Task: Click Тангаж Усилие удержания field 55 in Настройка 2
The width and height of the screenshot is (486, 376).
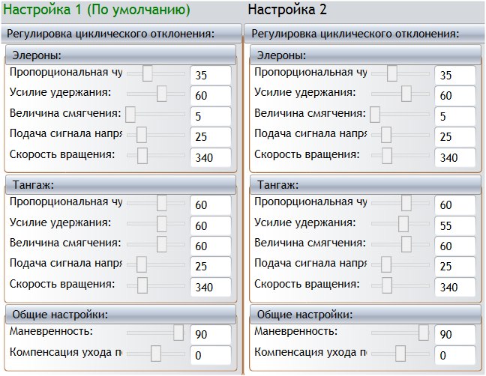Action: 455,225
